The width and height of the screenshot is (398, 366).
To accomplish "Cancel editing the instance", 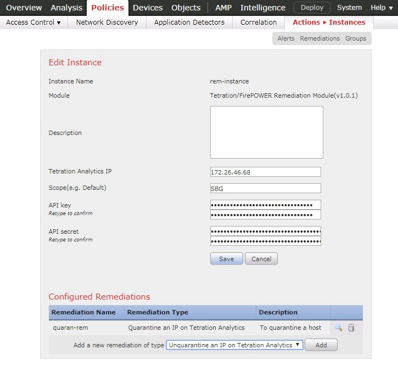I will click(x=261, y=258).
